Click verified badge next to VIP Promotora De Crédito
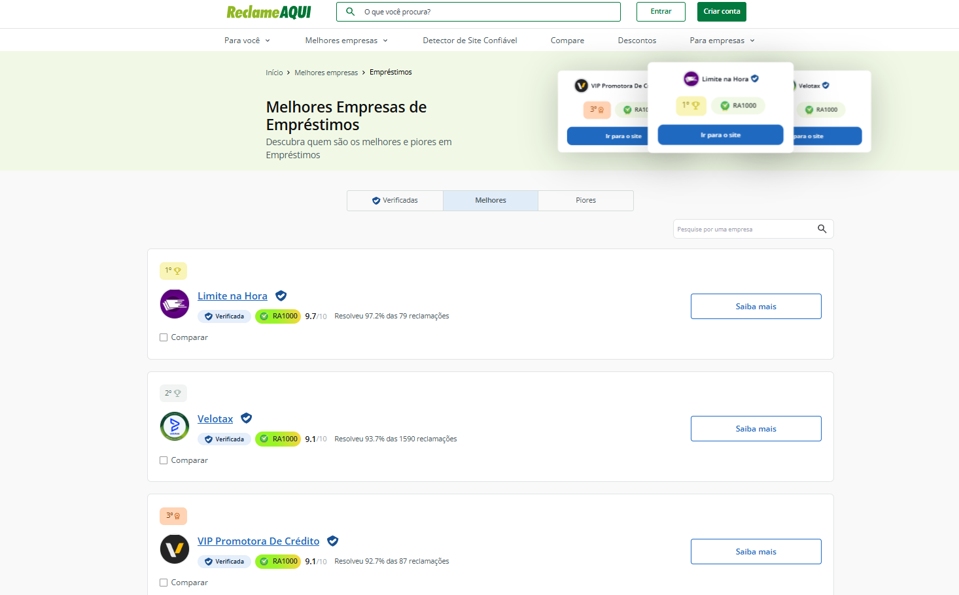The image size is (959, 595). tap(333, 541)
